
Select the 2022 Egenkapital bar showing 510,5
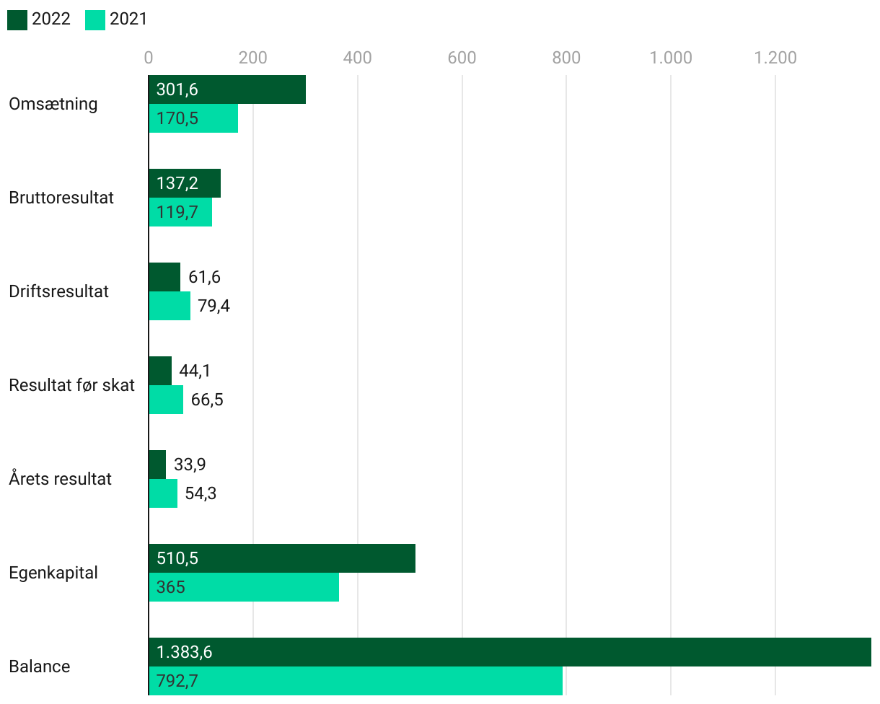(x=282, y=558)
